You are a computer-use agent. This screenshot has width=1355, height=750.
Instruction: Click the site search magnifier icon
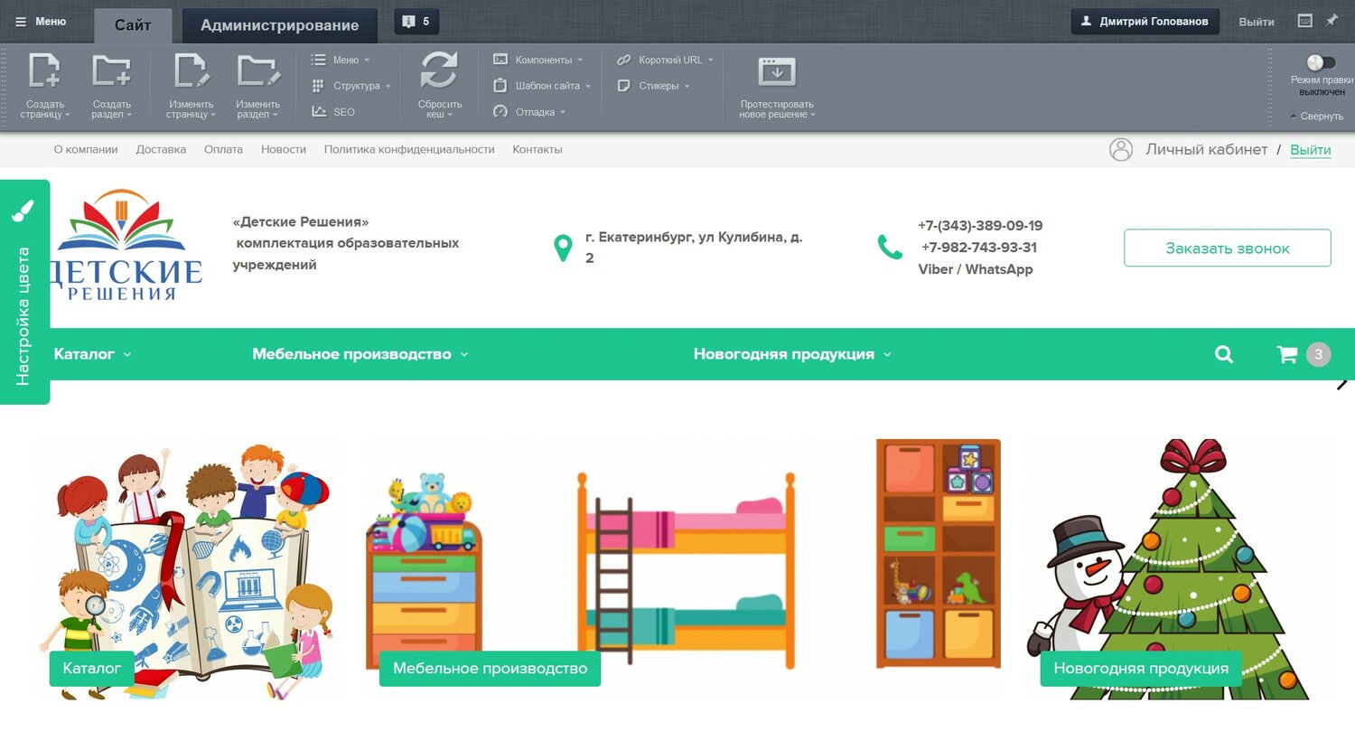point(1224,354)
